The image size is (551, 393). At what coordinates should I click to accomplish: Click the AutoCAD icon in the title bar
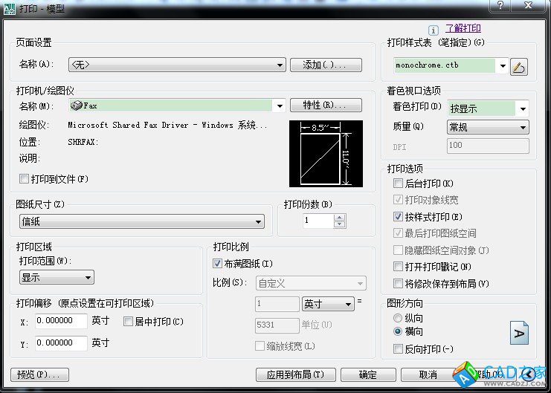tap(10, 8)
